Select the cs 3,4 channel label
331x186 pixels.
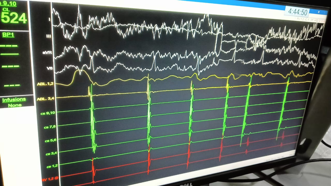pos(51,154)
